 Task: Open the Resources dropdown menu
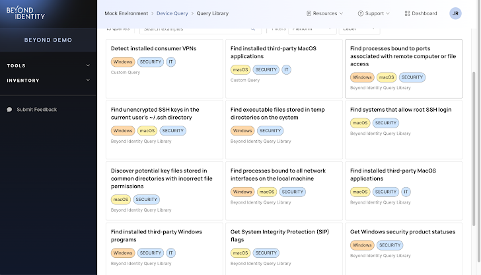point(325,13)
